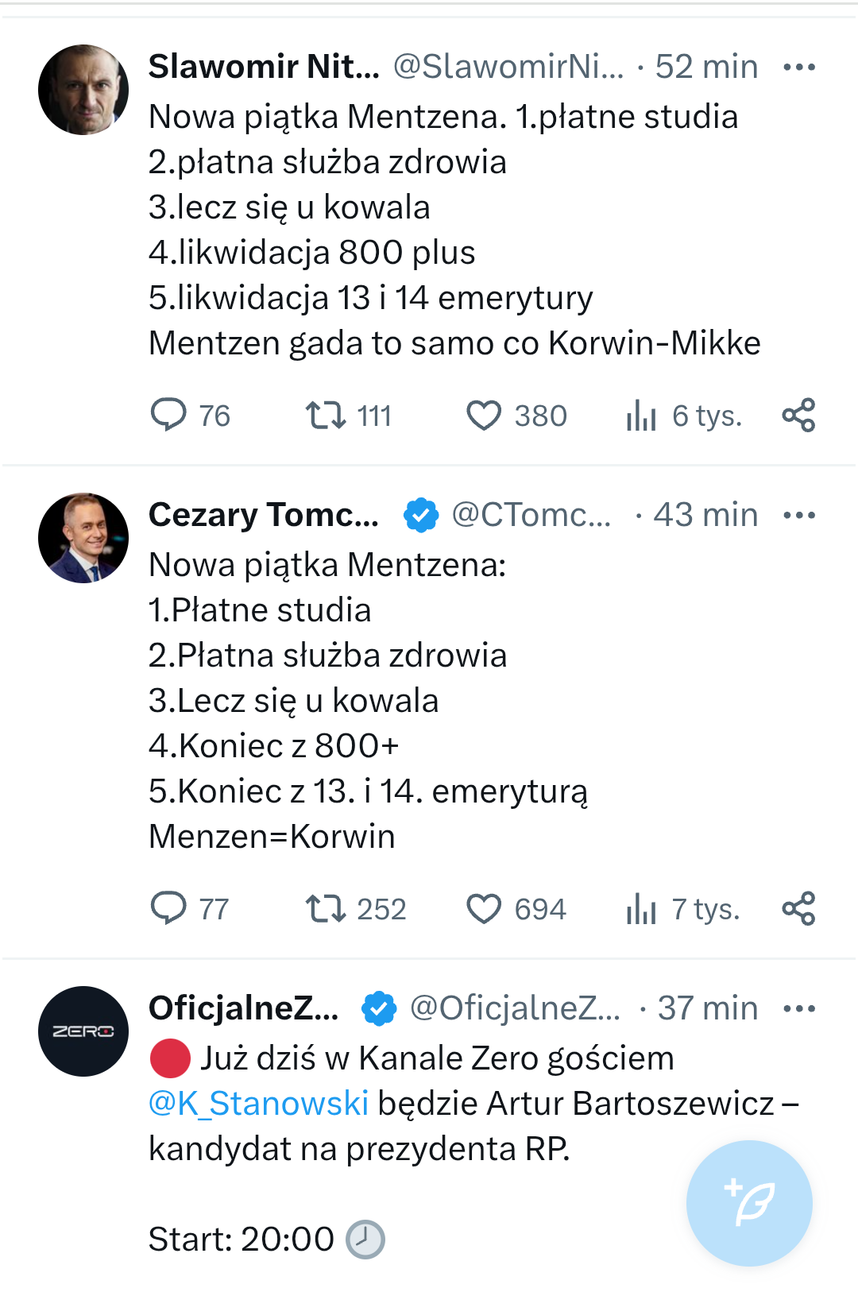Share Cezary Tomczyk's tweet
858x1292 pixels.
(798, 908)
